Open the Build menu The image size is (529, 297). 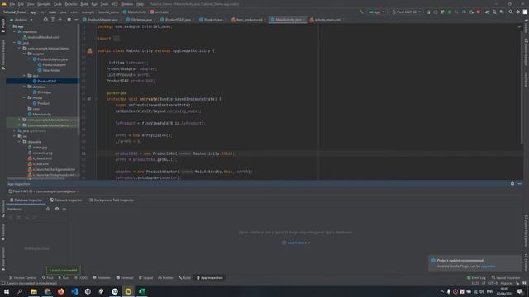(84, 4)
